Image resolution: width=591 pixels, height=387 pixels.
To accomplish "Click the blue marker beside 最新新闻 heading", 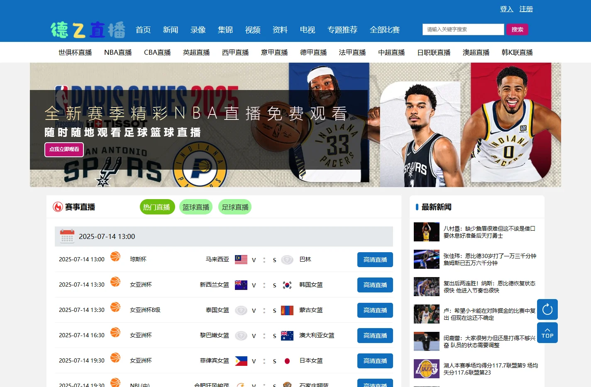I will (417, 207).
